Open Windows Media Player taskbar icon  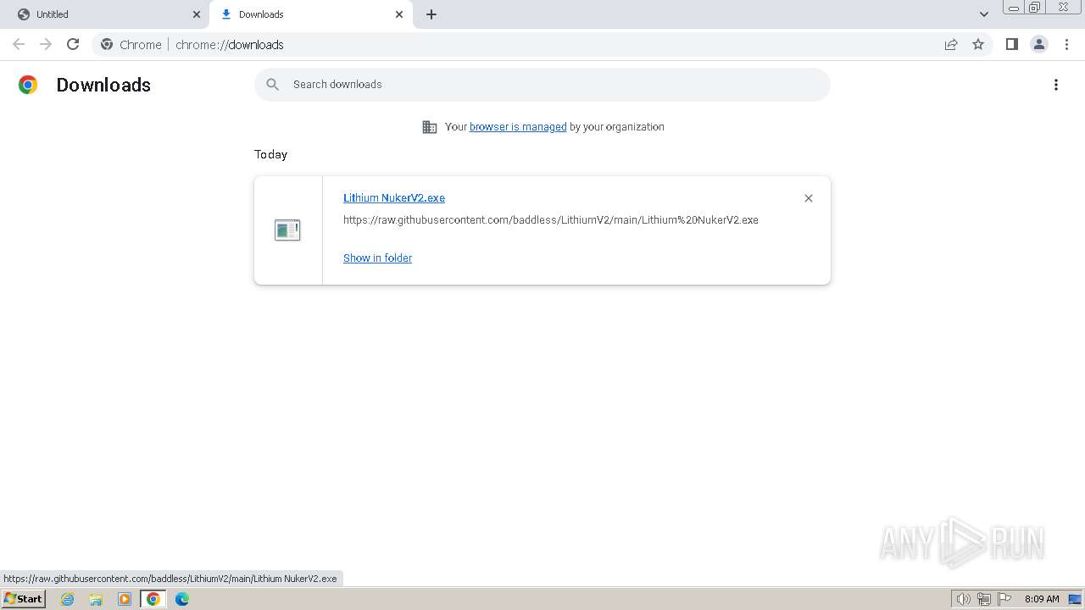(x=125, y=599)
